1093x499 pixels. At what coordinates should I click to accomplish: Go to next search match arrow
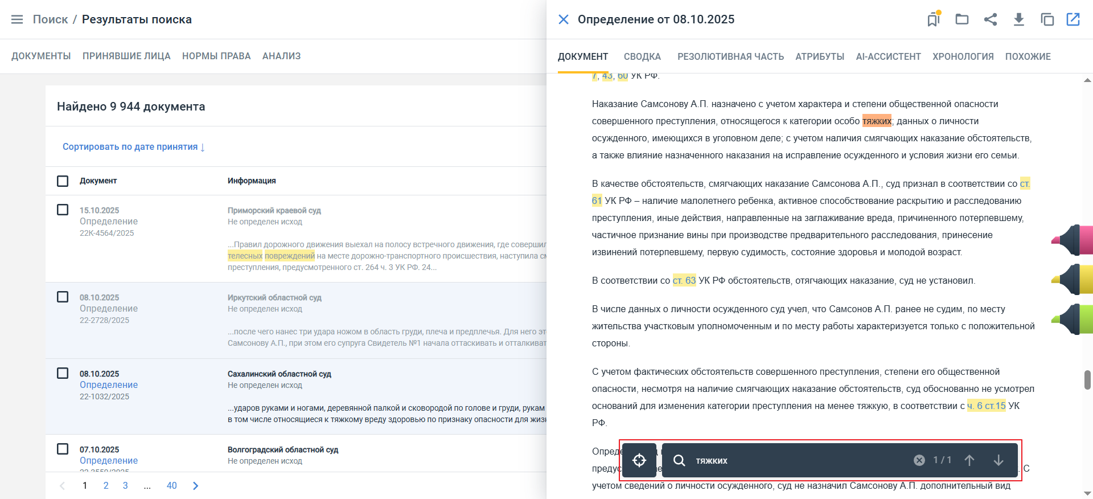coord(998,460)
